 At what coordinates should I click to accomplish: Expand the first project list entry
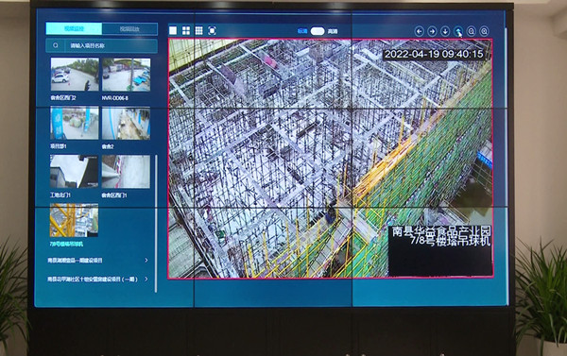coord(97,261)
